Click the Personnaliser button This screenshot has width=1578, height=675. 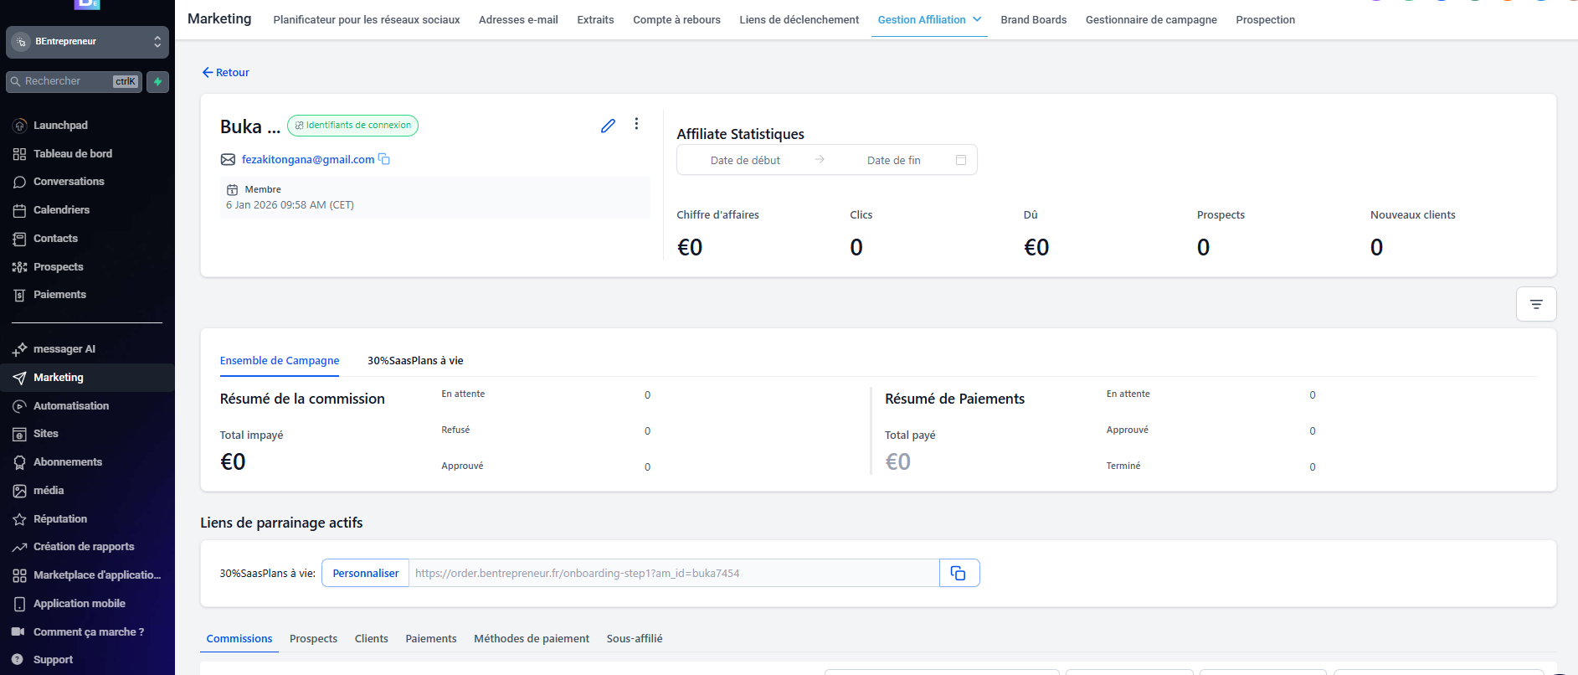[365, 573]
